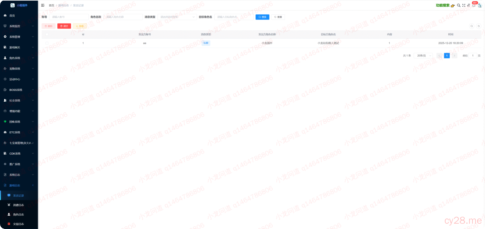The height and width of the screenshot is (229, 485).
Task: Click the magnifier search icon in top bar
Action: [x=459, y=5]
